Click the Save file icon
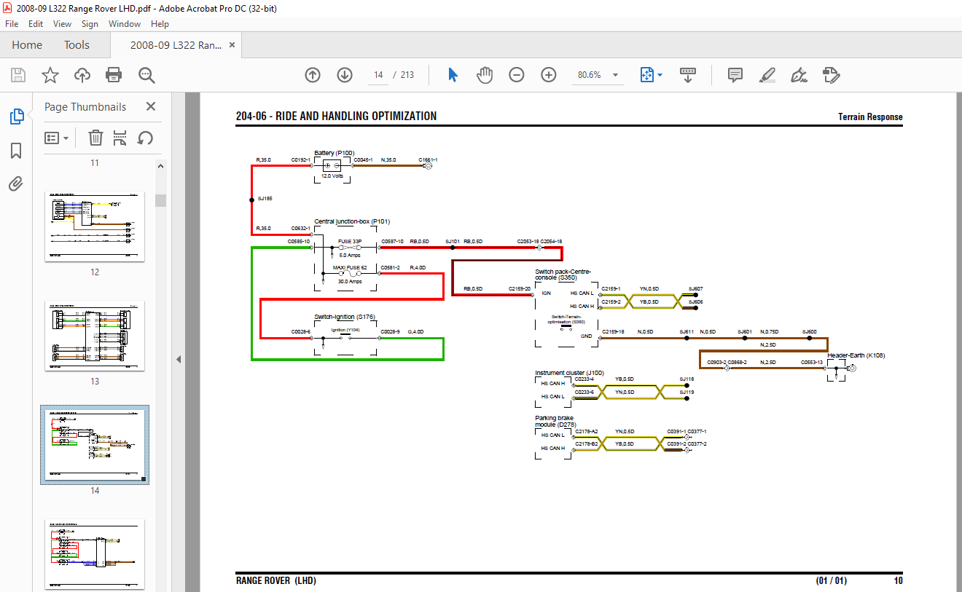 (x=18, y=75)
